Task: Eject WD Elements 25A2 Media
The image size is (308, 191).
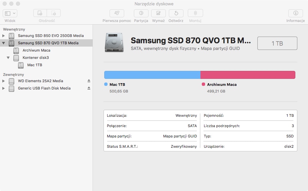Action: pos(89,81)
